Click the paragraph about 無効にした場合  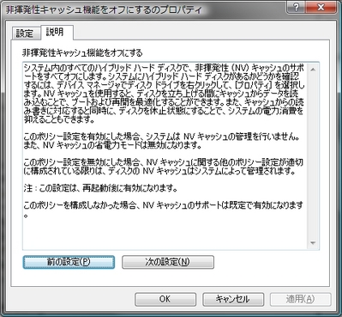pyautogui.click(x=164, y=167)
